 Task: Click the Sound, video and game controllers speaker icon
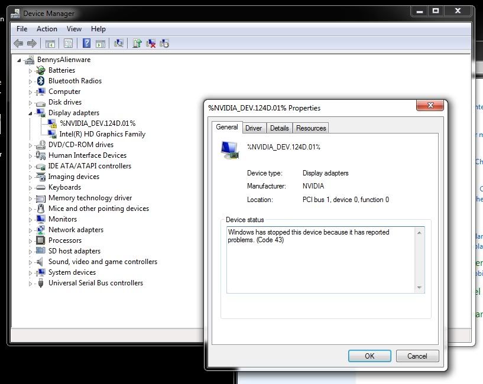click(40, 262)
